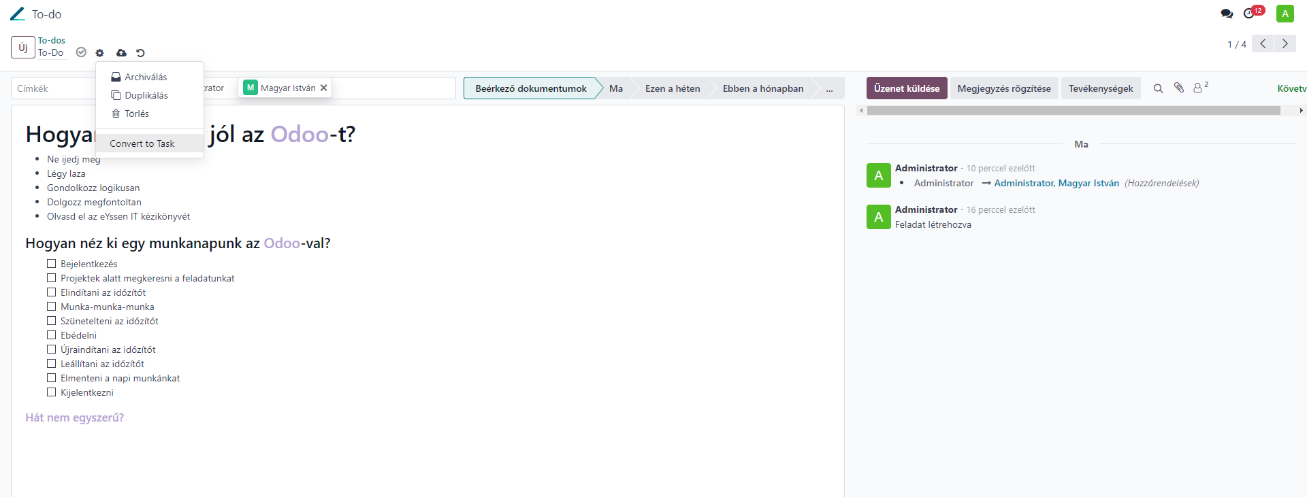1307x497 pixels.
Task: Choose Convert to Task menu entry
Action: [150, 143]
